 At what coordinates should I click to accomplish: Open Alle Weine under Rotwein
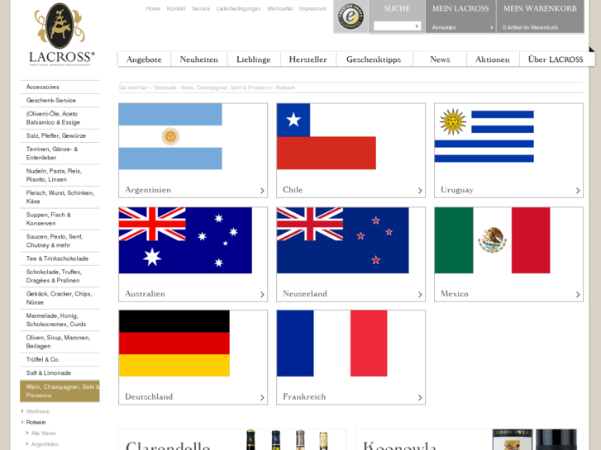click(43, 433)
